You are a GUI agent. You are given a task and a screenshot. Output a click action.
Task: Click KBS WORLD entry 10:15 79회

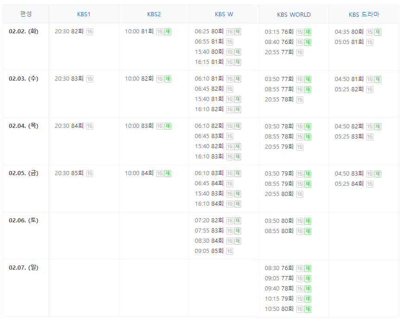[279, 299]
